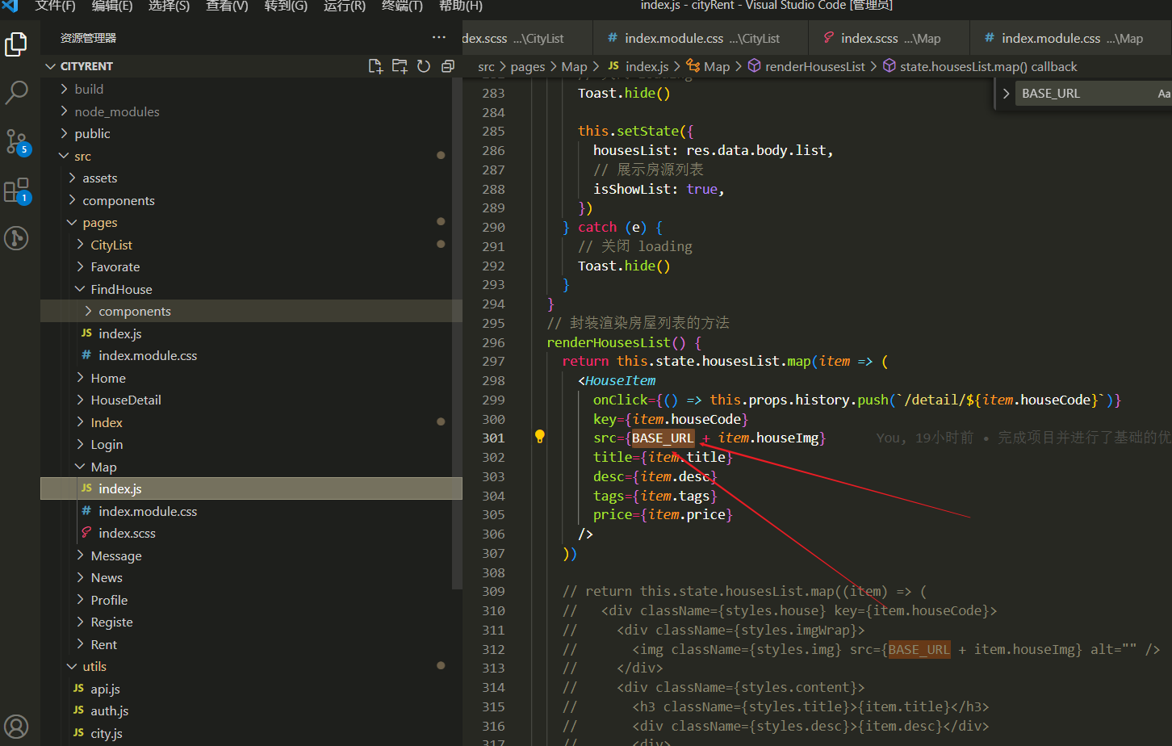Image resolution: width=1172 pixels, height=746 pixels.
Task: Expand the assets folder
Action: [252, 178]
